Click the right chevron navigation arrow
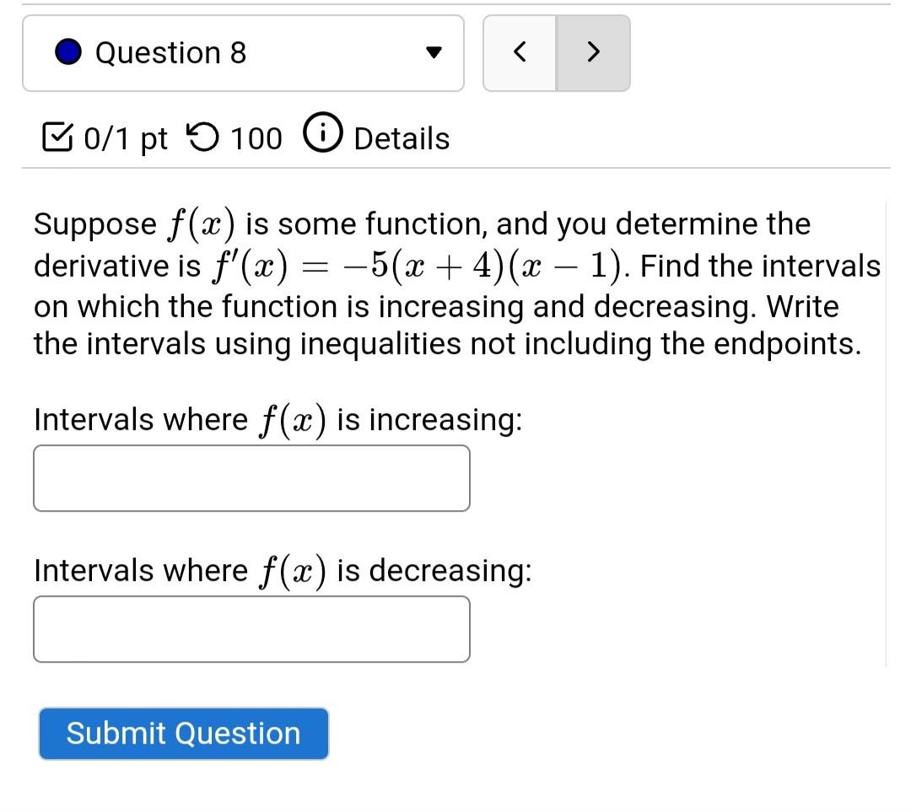 click(x=593, y=52)
